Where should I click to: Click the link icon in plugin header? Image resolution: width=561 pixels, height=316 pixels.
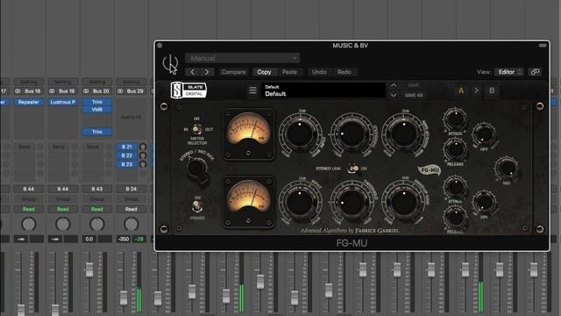click(535, 72)
